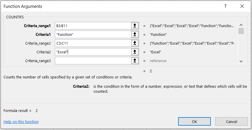Click the empty Criteria_range3 input box
This screenshot has width=252, height=130.
[x=93, y=61]
